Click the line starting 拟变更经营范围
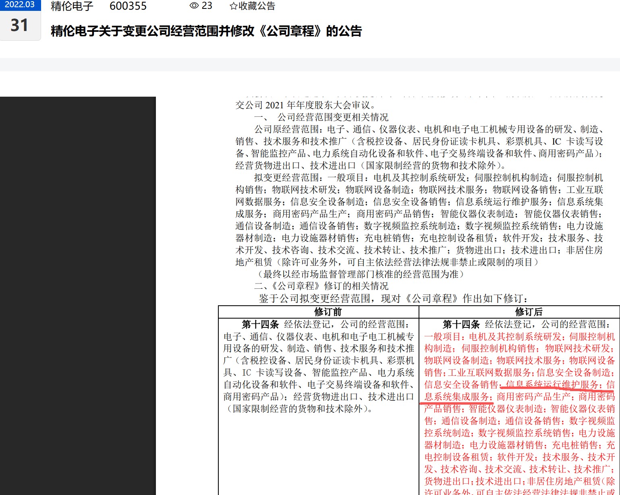This screenshot has width=620, height=495. click(x=429, y=178)
